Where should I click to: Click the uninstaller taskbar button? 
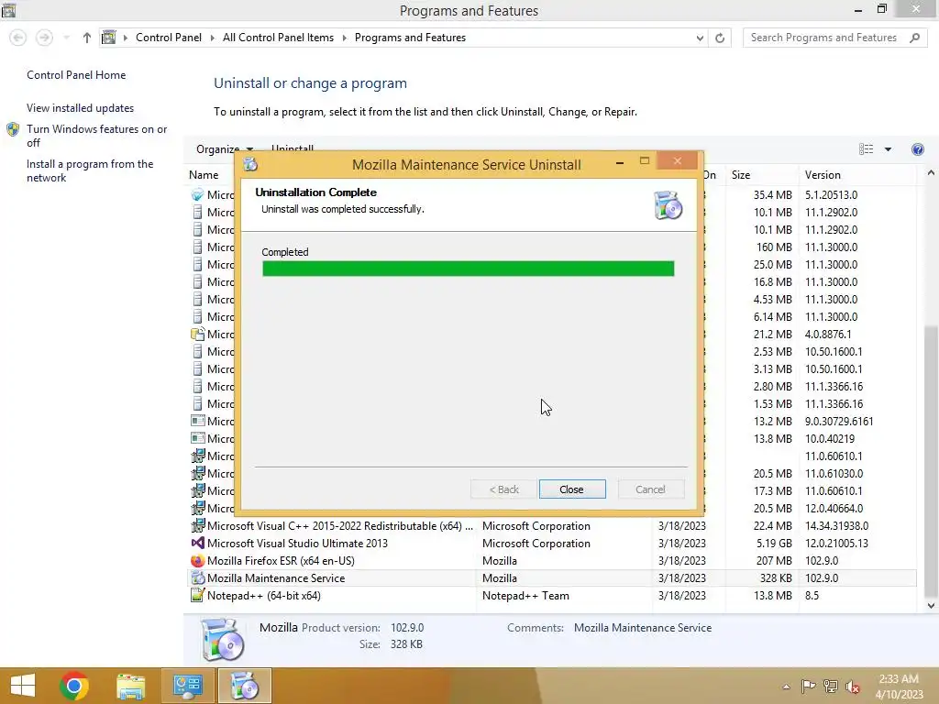point(244,686)
